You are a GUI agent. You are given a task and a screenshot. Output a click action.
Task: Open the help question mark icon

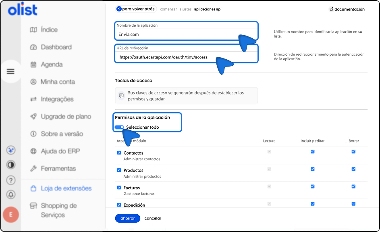pos(11,180)
